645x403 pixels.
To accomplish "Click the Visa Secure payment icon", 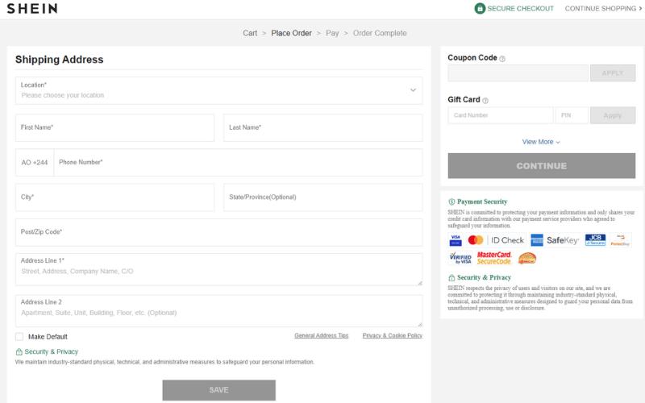I will 456,240.
